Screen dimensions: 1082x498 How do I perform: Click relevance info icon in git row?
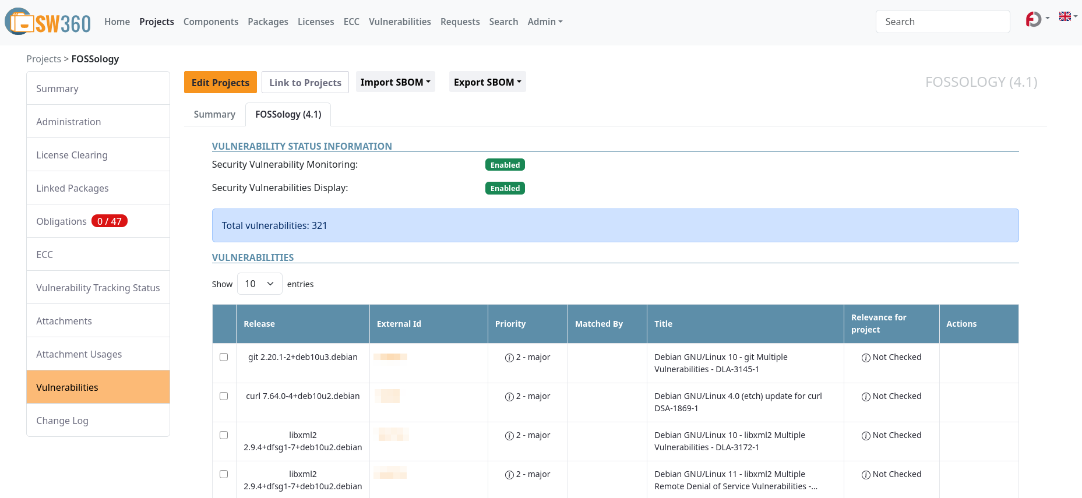866,358
